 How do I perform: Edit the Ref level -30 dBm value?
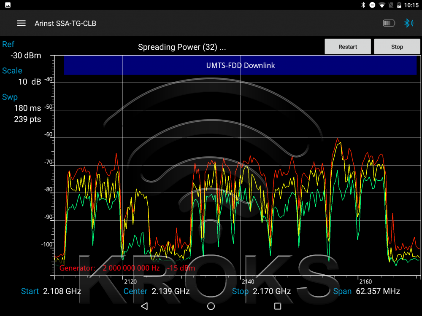25,56
